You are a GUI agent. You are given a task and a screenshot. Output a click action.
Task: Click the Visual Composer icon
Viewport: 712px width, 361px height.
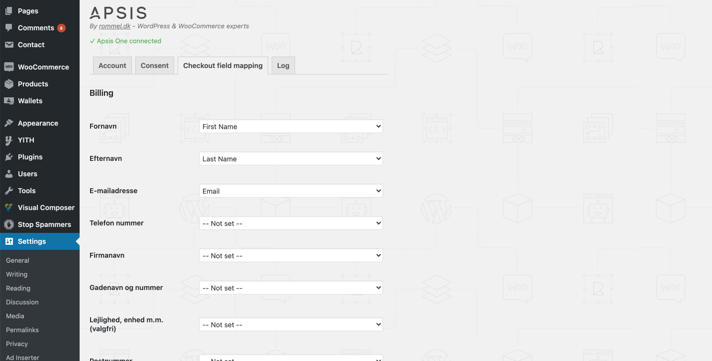point(9,208)
